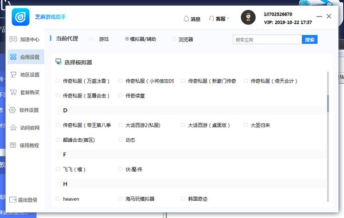Check 传奇私服（至尊合击）
This screenshot has height=218, width=344.
tap(58, 95)
